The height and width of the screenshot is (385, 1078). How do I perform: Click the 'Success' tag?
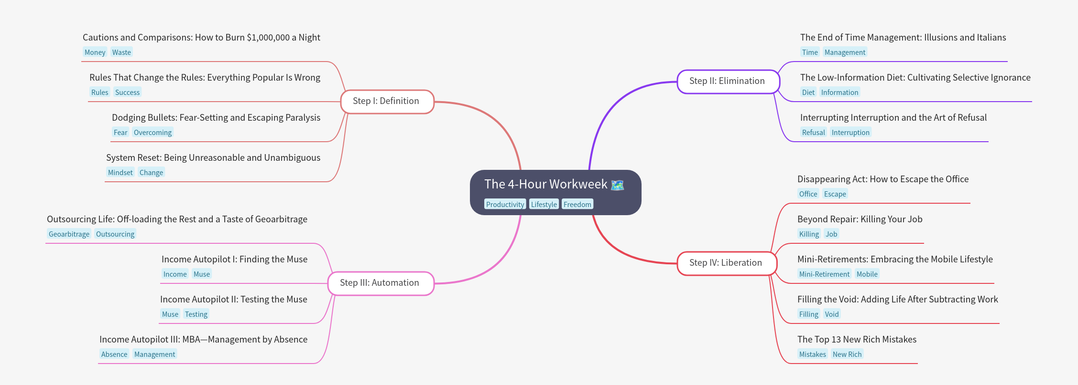coord(127,92)
